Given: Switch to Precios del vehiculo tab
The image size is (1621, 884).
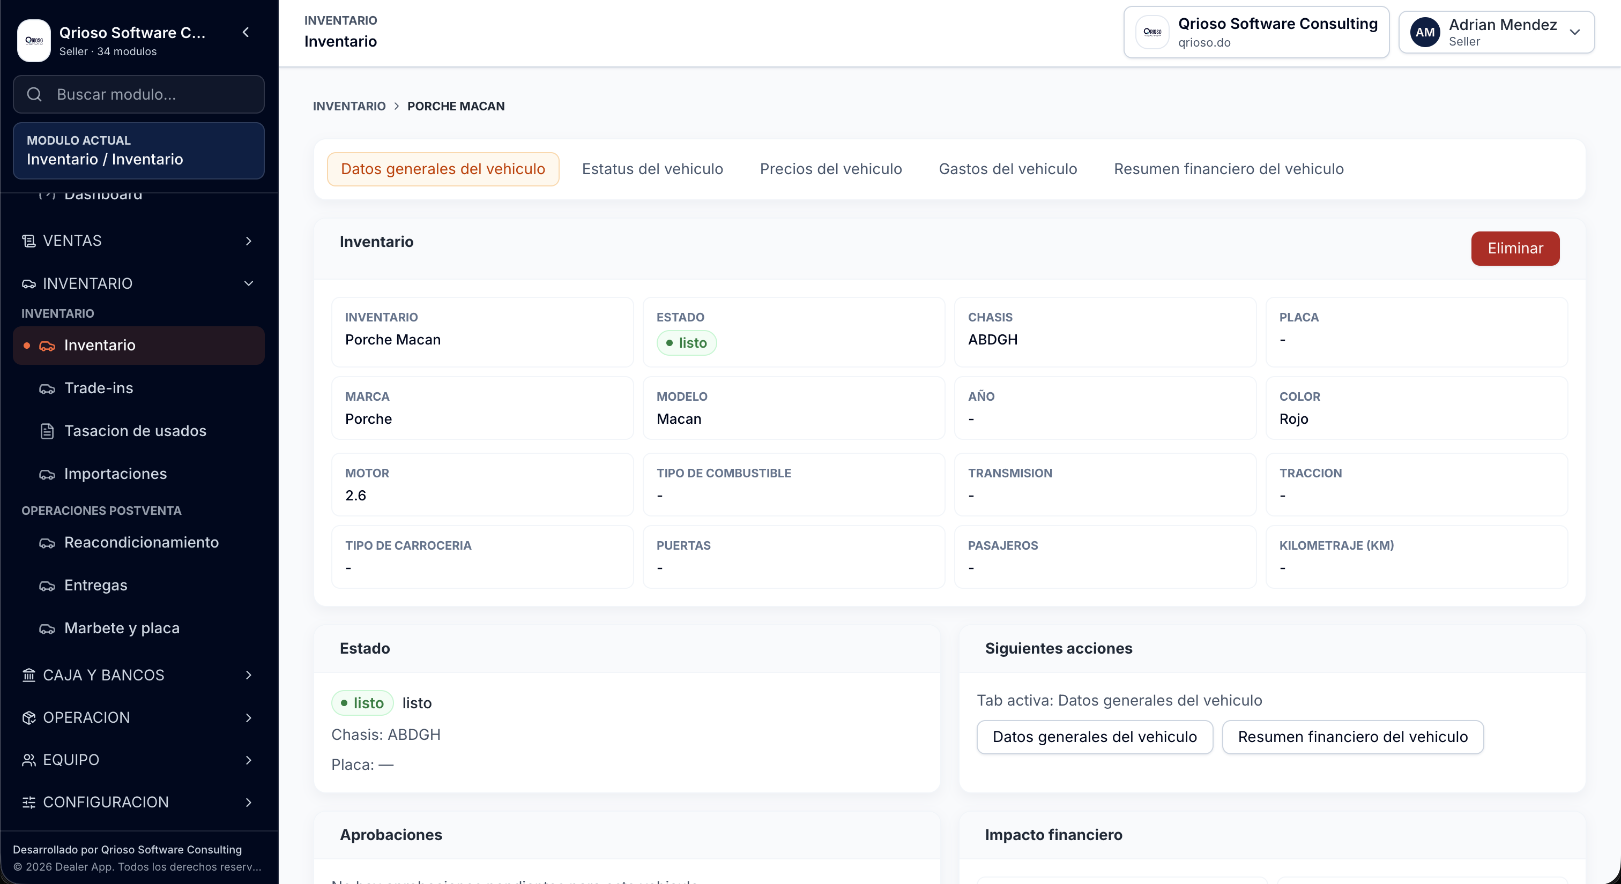Looking at the screenshot, I should [x=831, y=169].
